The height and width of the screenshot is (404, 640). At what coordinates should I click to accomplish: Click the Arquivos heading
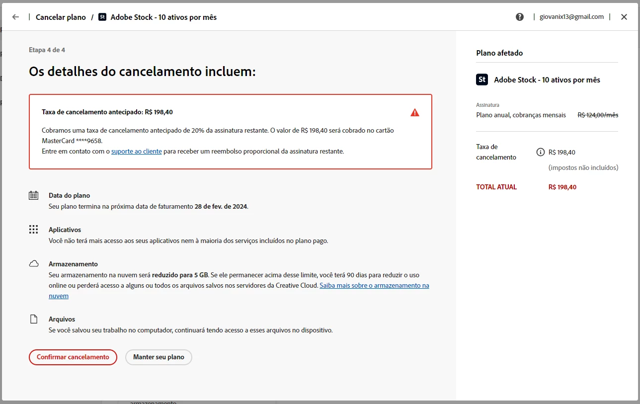click(x=62, y=320)
